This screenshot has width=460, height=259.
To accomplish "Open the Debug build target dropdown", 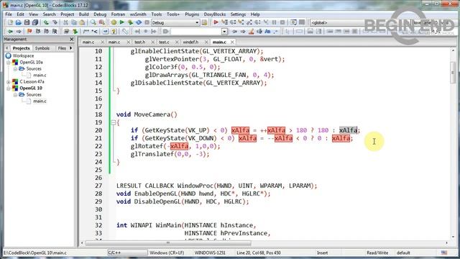I will 197,22.
